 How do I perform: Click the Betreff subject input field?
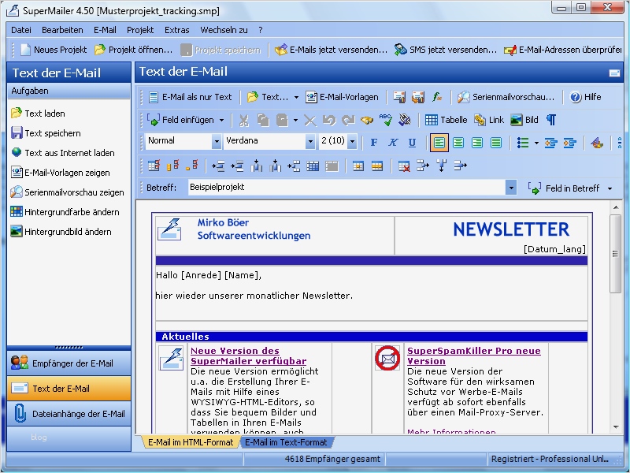tap(346, 188)
